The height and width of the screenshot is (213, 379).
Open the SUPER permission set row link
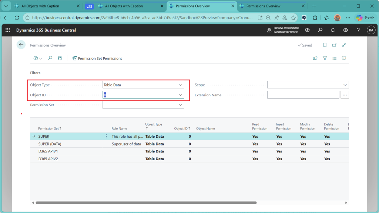click(x=44, y=137)
